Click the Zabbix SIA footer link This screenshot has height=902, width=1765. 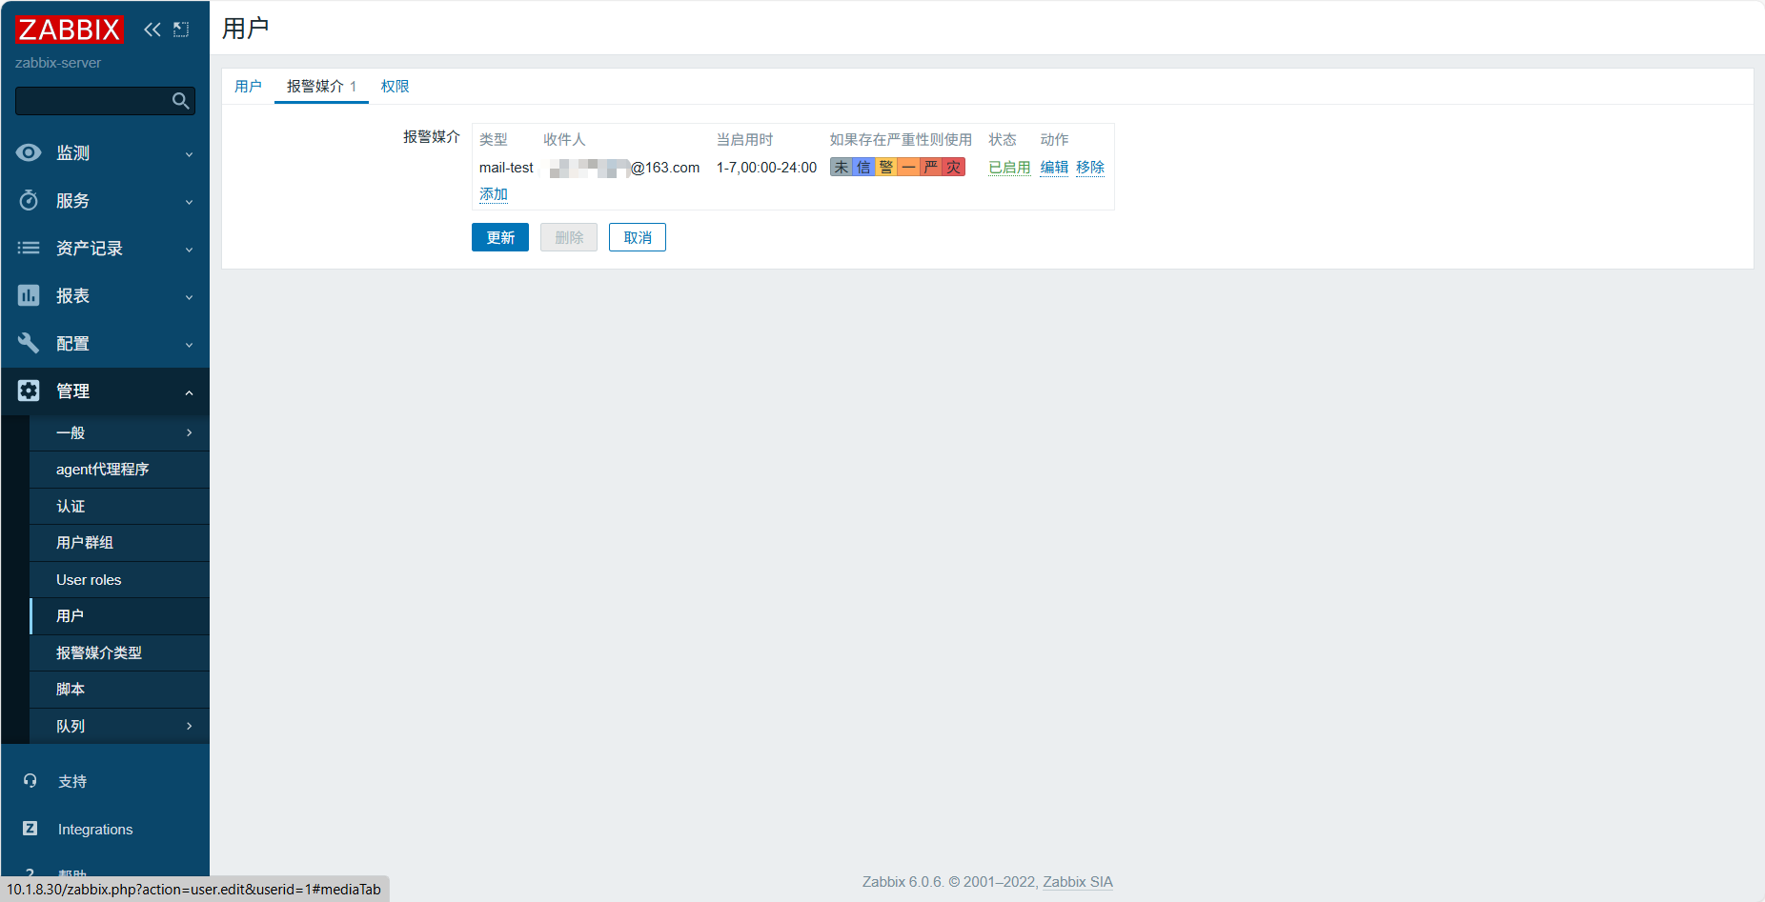click(x=1078, y=882)
